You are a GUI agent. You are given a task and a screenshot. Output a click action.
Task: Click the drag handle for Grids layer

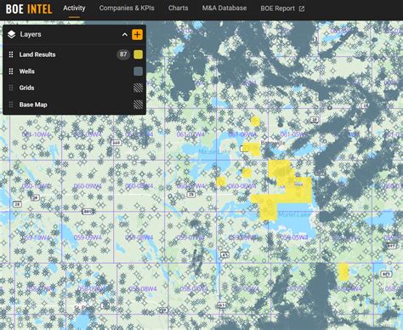coord(11,88)
